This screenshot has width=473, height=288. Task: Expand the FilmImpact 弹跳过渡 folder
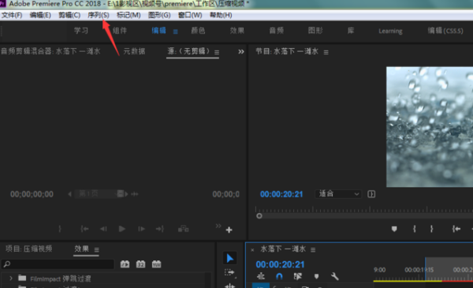(11, 279)
